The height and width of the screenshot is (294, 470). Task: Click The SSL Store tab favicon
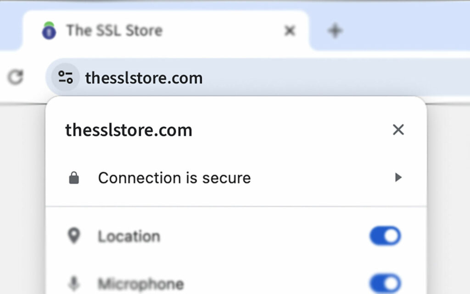click(49, 31)
